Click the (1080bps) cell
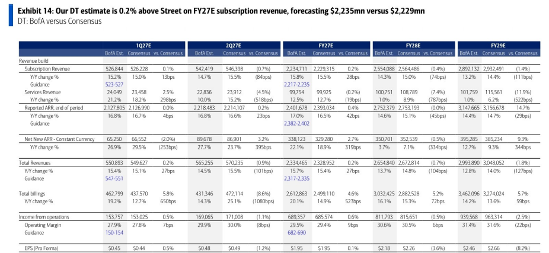This screenshot has height=253, width=549. (x=264, y=201)
